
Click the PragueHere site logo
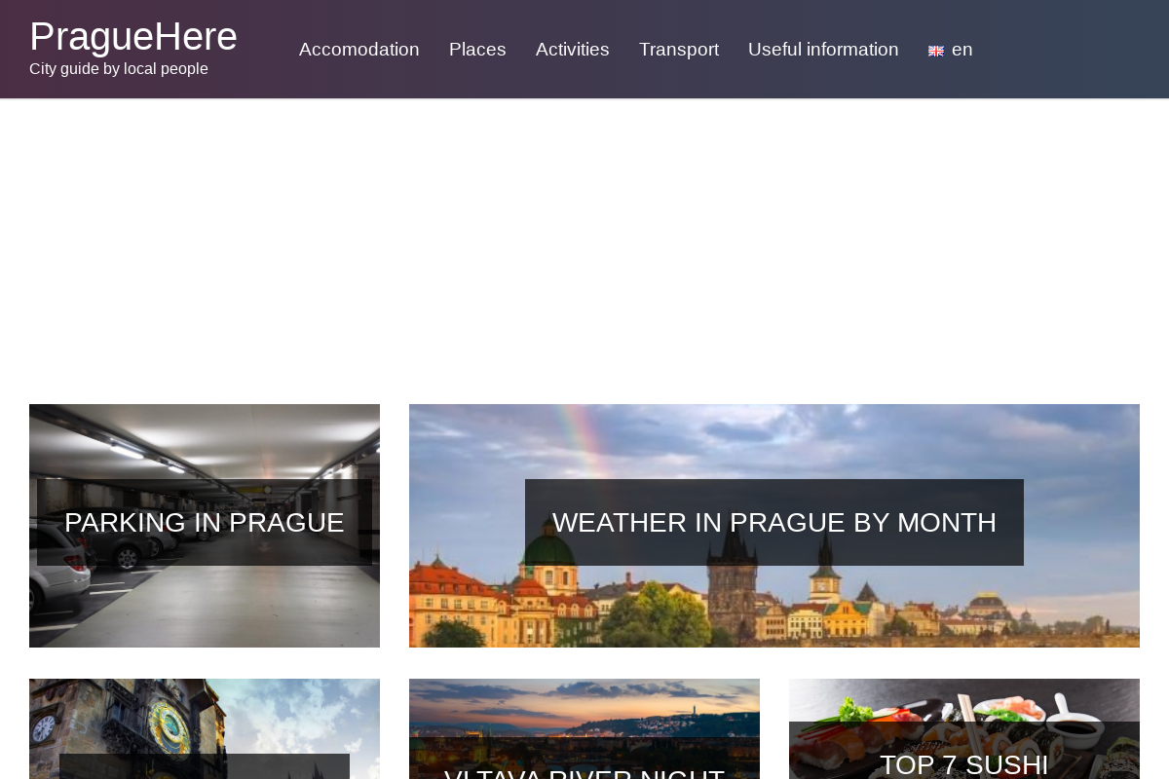132,36
